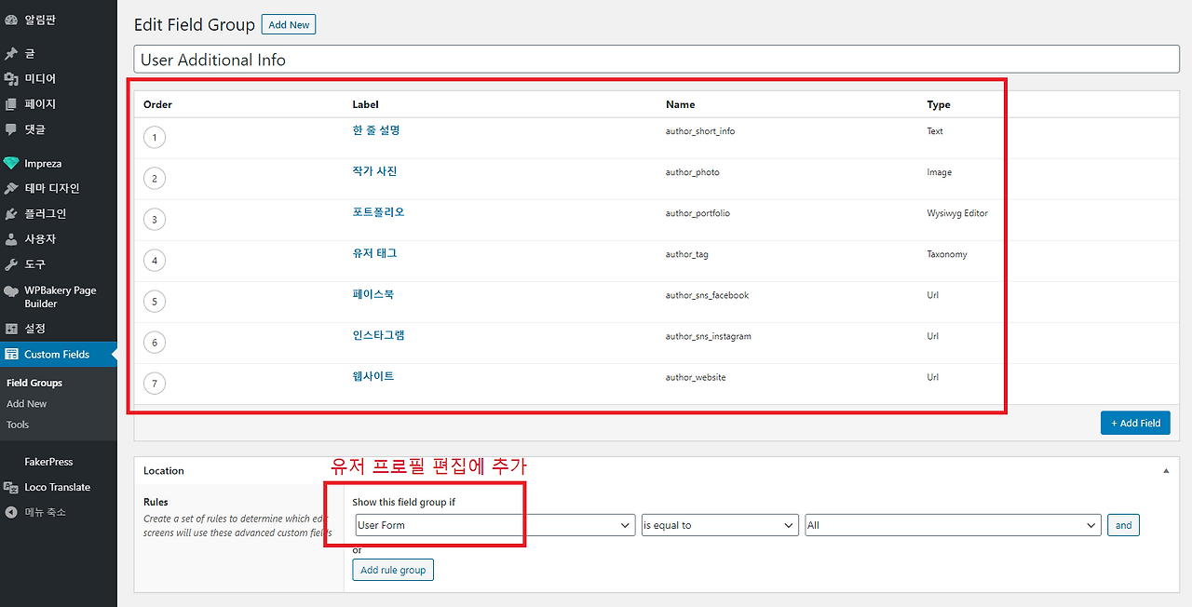Image resolution: width=1192 pixels, height=607 pixels.
Task: Click order handle 1 for 한 줄 설명
Action: (155, 138)
